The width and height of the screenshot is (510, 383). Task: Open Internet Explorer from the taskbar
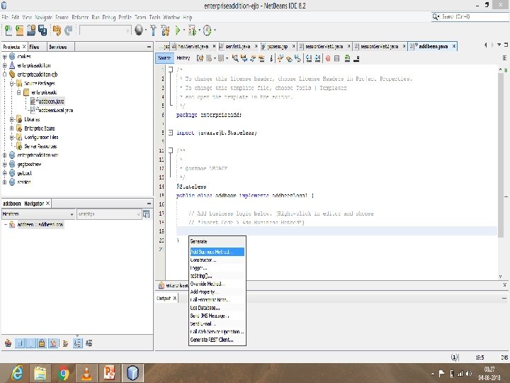click(17, 373)
